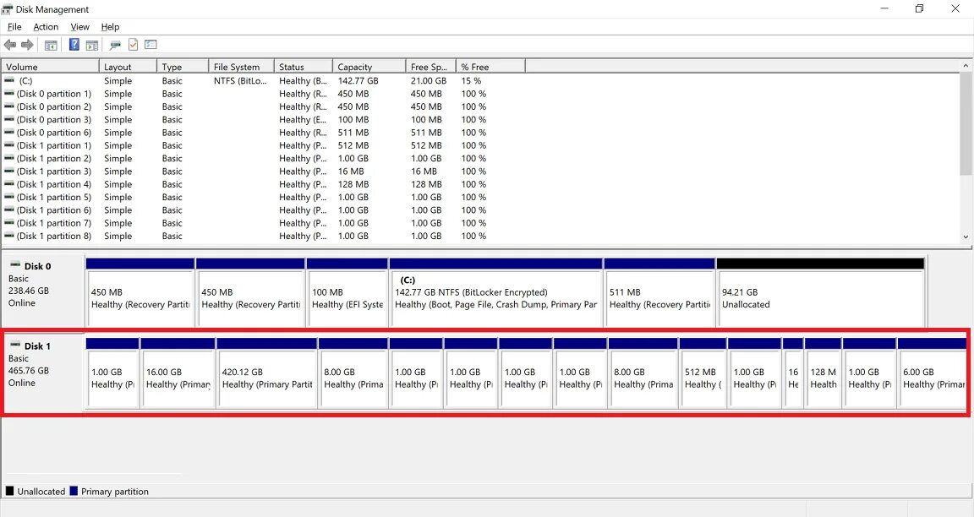Click the Disk Management title bar icon
Screen dimensions: 974x517
pos(7,9)
